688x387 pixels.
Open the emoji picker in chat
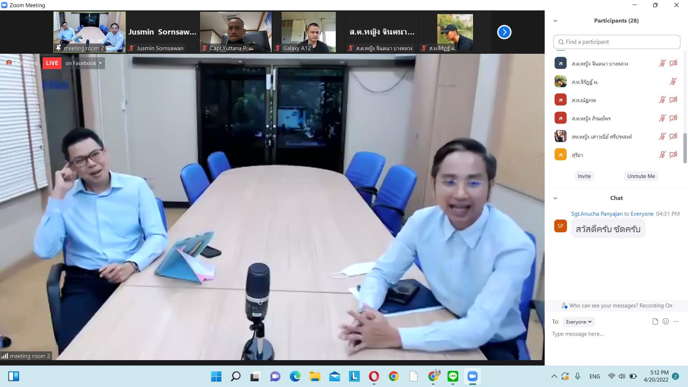(665, 321)
